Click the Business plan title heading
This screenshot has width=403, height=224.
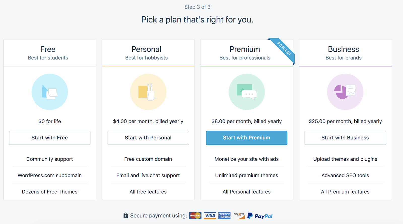[x=343, y=49]
